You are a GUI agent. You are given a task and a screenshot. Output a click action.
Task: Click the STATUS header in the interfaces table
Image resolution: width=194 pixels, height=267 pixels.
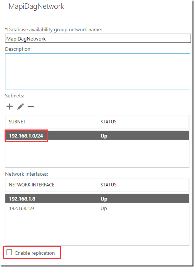pos(143,184)
